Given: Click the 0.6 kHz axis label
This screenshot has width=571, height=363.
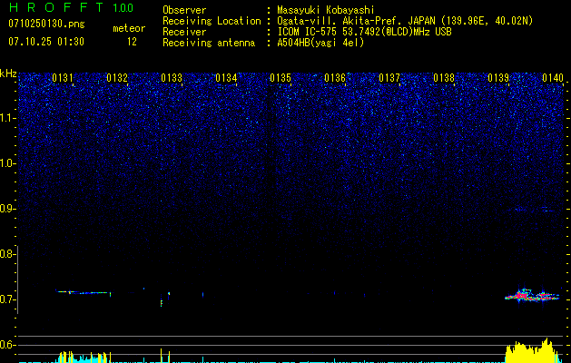Looking at the screenshot, I should point(7,345).
